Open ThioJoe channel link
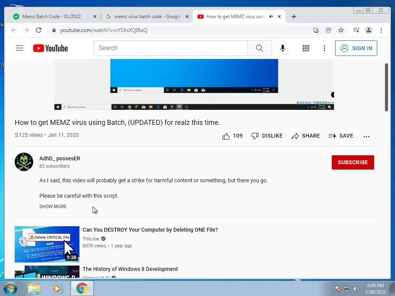Image resolution: width=395 pixels, height=296 pixels. tap(91, 239)
